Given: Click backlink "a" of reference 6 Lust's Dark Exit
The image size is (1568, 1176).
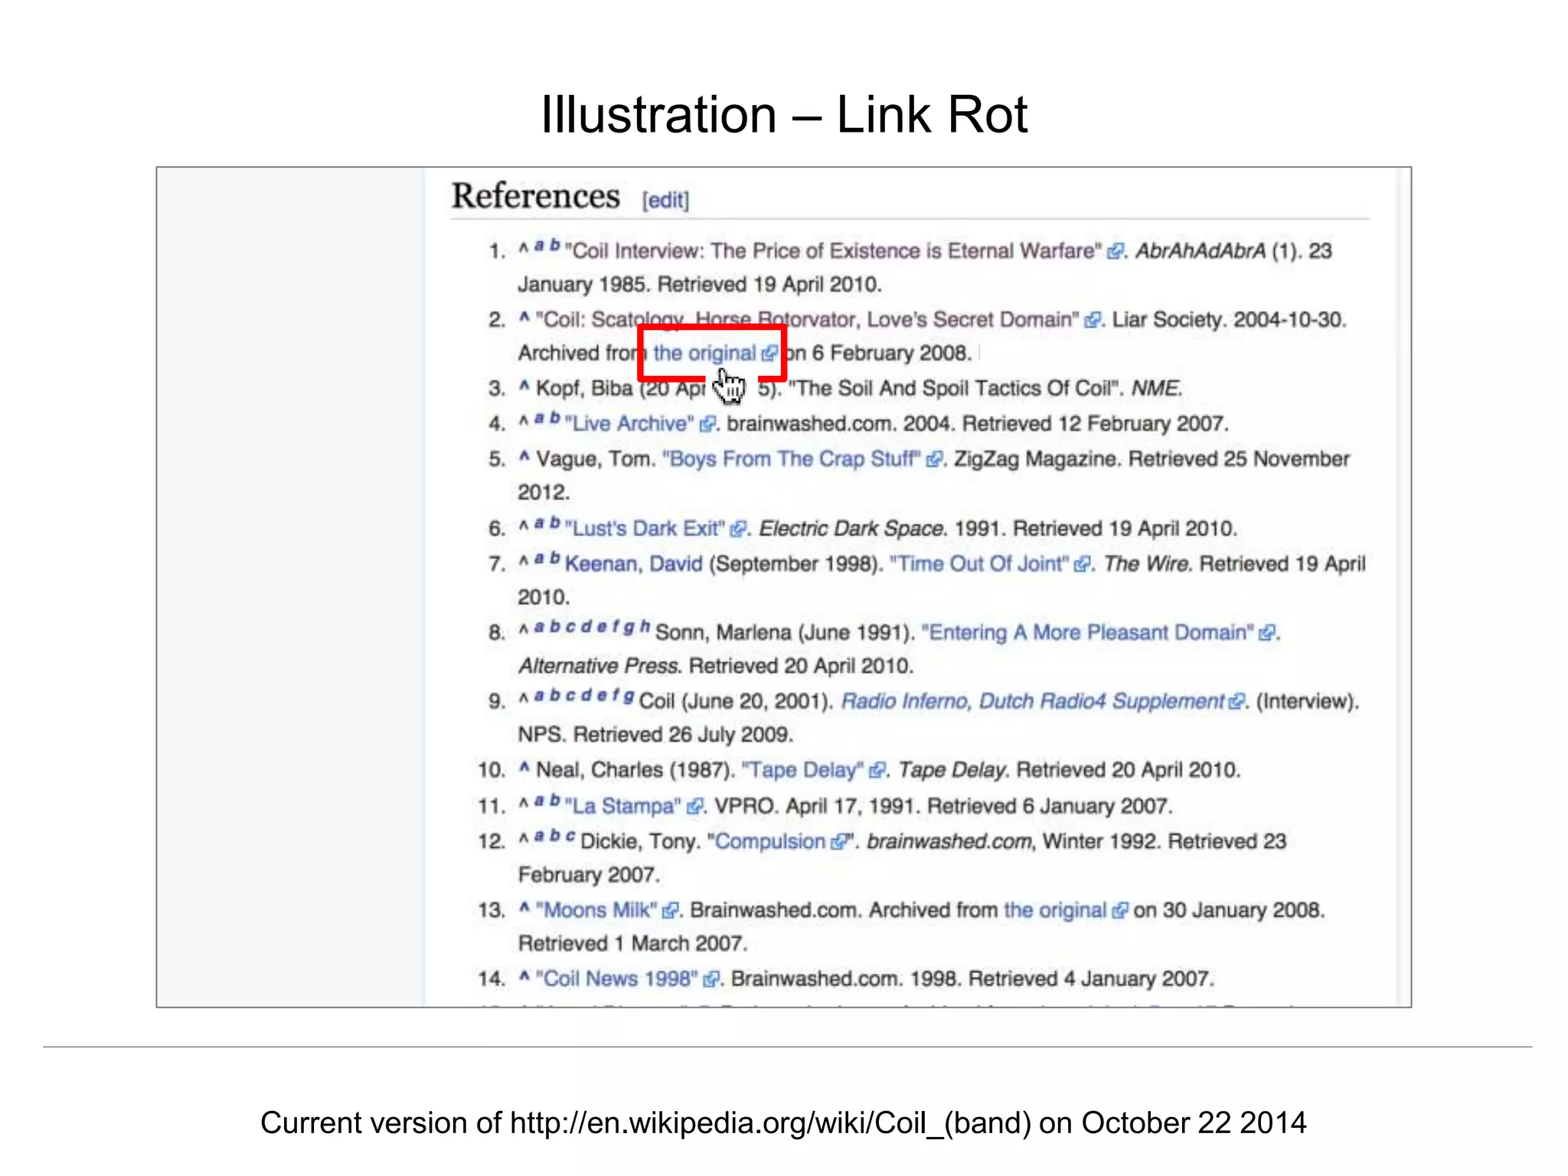Looking at the screenshot, I should pos(539,524).
